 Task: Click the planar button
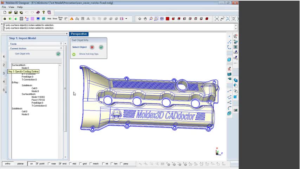point(20,164)
